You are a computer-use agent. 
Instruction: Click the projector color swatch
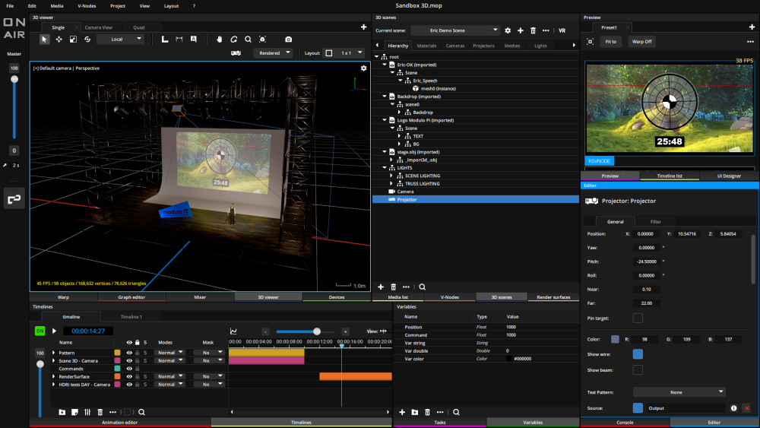pos(615,339)
